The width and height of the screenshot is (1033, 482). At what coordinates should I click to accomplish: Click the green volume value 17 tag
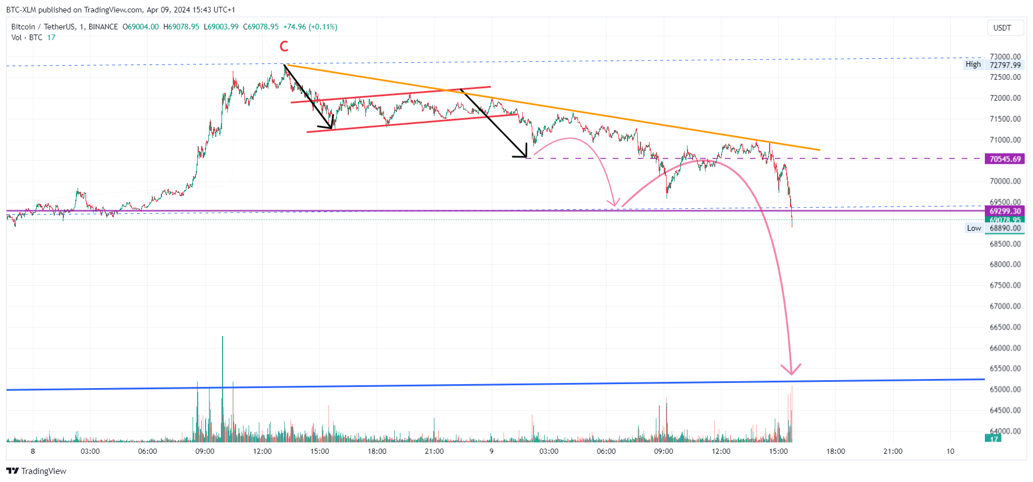click(x=993, y=438)
